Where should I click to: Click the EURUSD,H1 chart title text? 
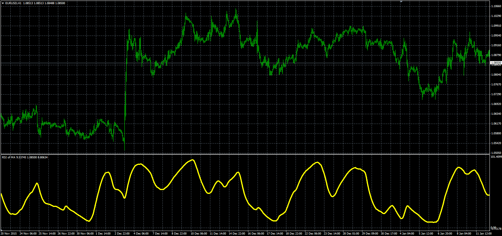13,3
